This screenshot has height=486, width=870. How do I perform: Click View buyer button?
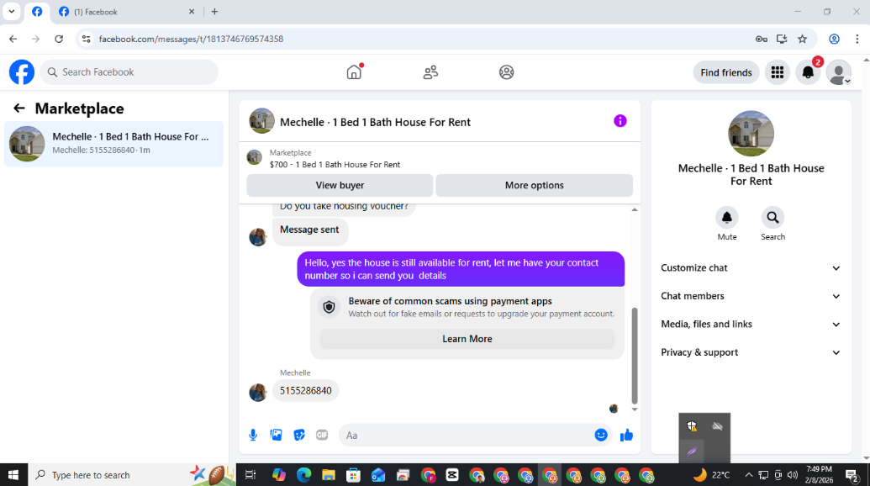(340, 185)
